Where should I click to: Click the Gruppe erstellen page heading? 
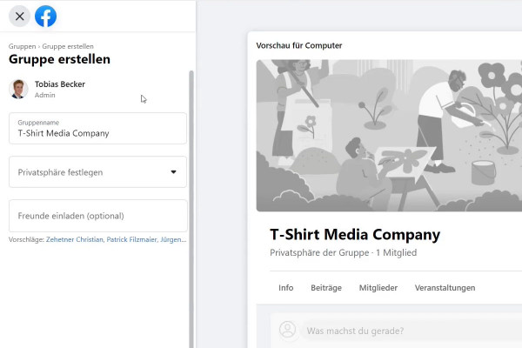[59, 59]
